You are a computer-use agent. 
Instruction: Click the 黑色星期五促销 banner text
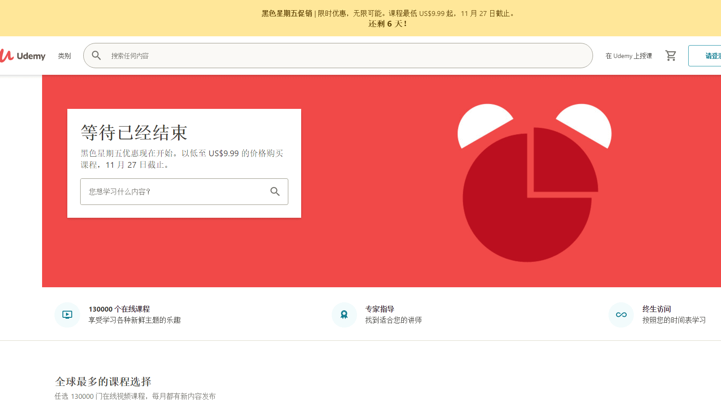pyautogui.click(x=287, y=13)
